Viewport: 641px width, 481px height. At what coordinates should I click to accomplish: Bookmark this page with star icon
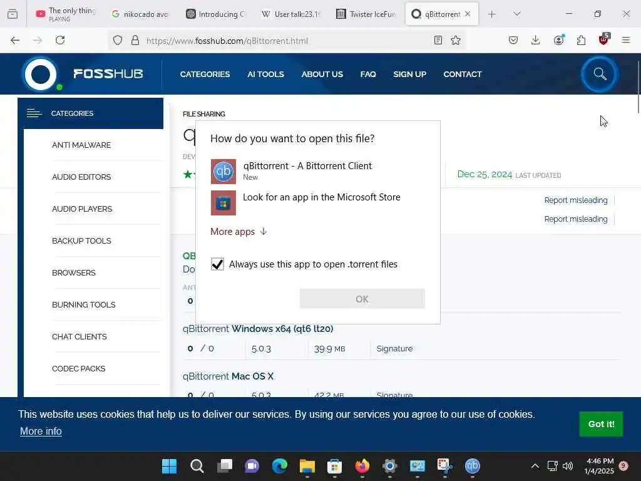(456, 40)
